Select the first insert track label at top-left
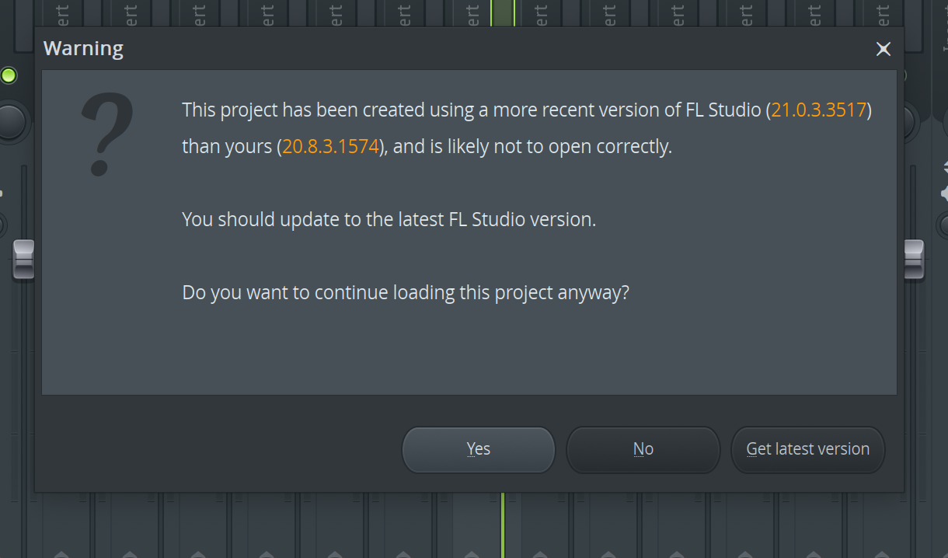 (63, 13)
